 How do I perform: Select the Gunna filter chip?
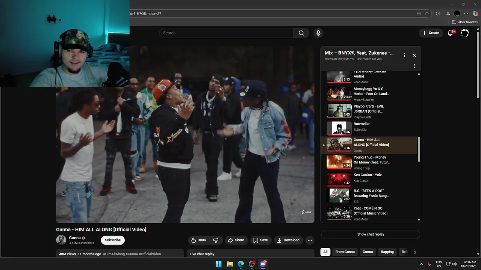[368, 252]
